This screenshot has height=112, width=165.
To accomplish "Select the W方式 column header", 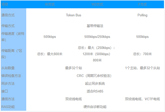I will (x=50, y=4).
